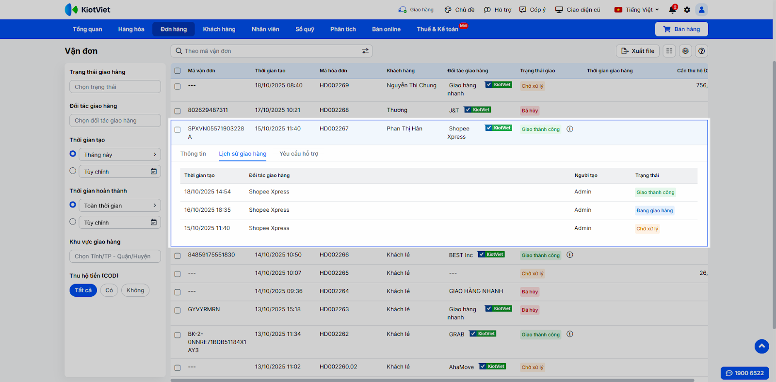Click the user account avatar icon
This screenshot has width=776, height=382.
pyautogui.click(x=701, y=10)
